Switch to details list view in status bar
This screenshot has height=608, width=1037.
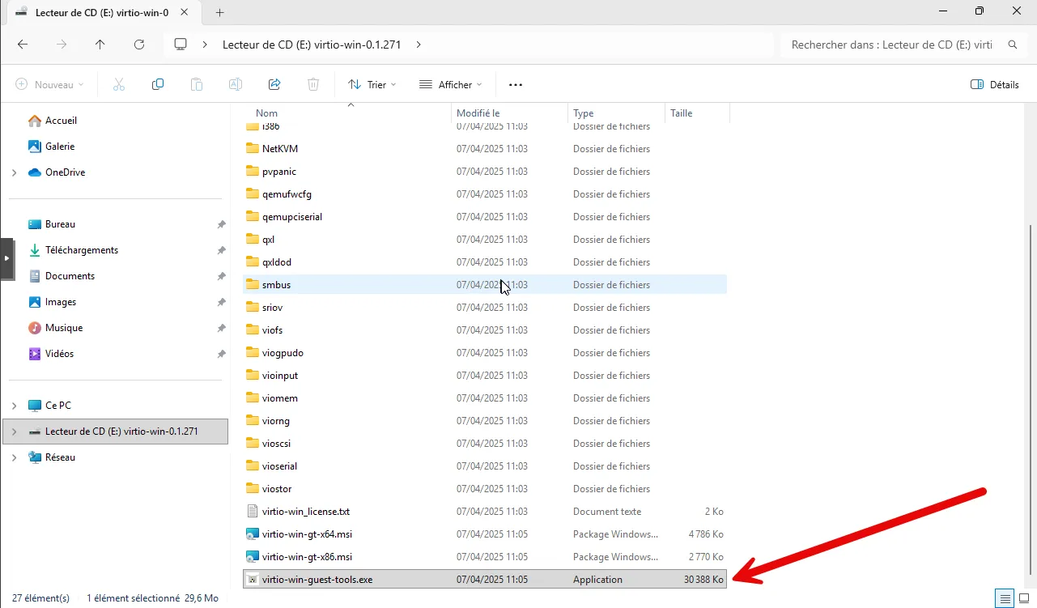coord(1005,598)
